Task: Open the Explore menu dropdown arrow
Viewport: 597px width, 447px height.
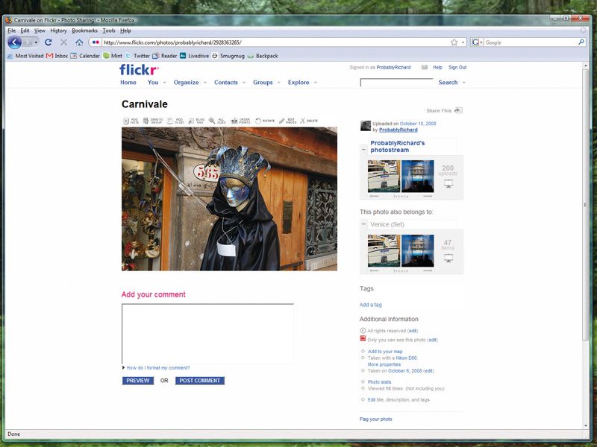Action: point(315,83)
